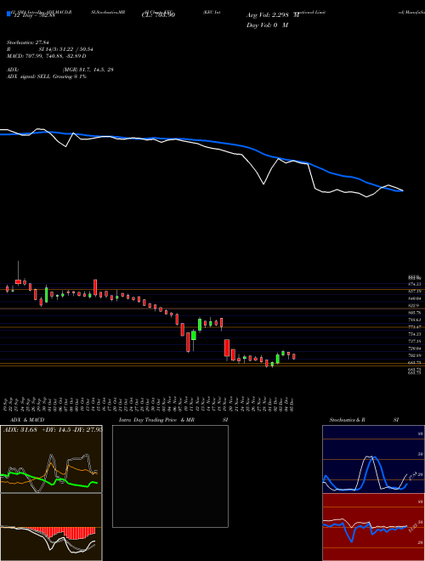Click the 'CL: 703.90' closing price text
The image size is (425, 561).
point(160,15)
